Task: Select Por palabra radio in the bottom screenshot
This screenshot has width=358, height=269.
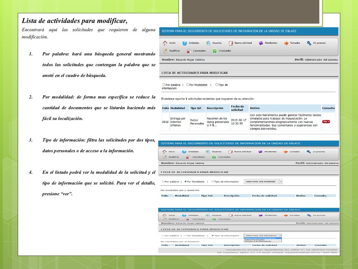Action: click(x=163, y=236)
